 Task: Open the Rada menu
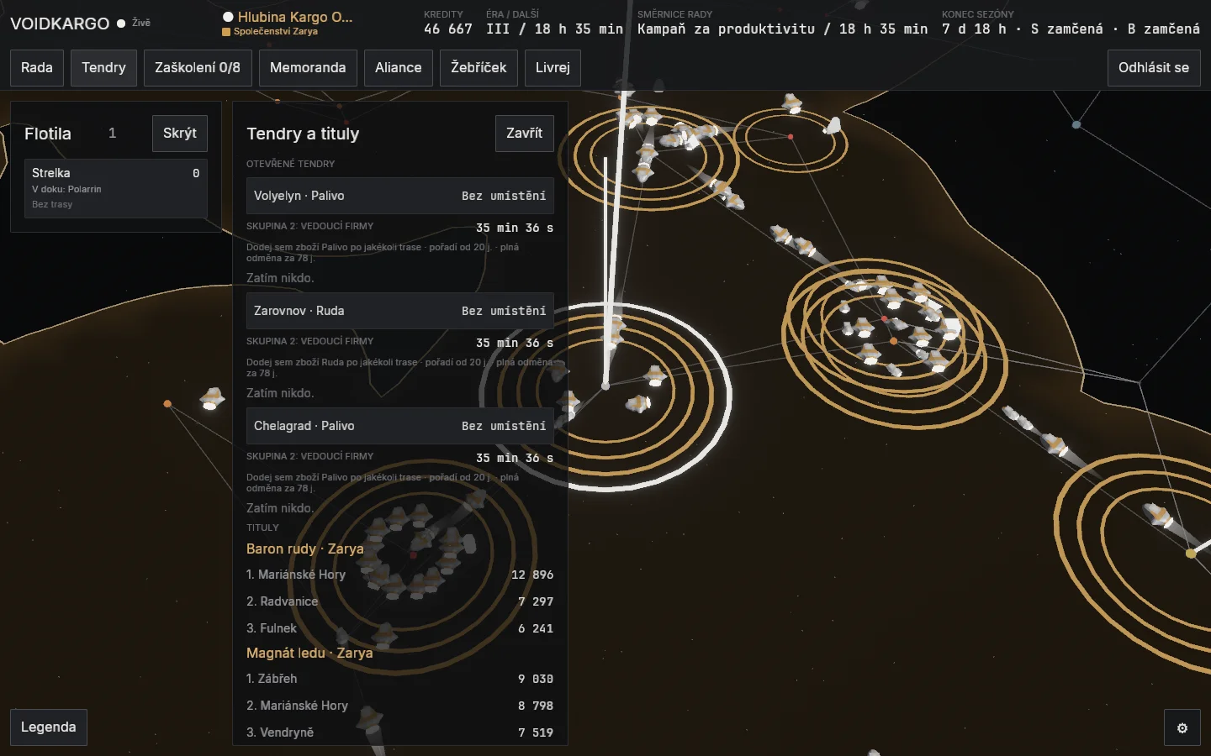tap(37, 68)
